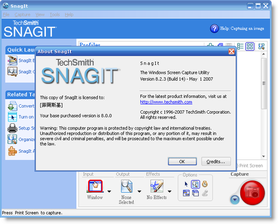Click the SnagIt Accessories puzzle piece icon

point(12,151)
